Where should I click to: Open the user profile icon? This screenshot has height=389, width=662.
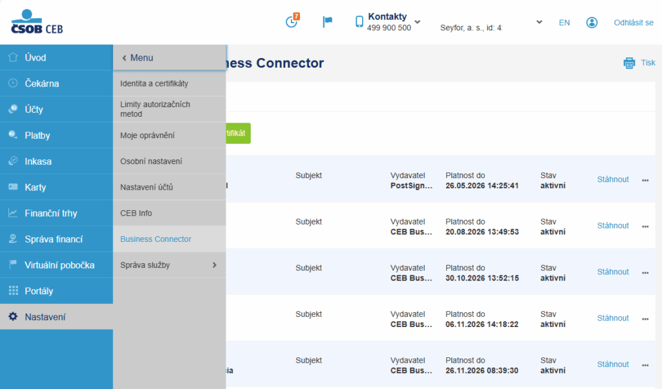(592, 23)
